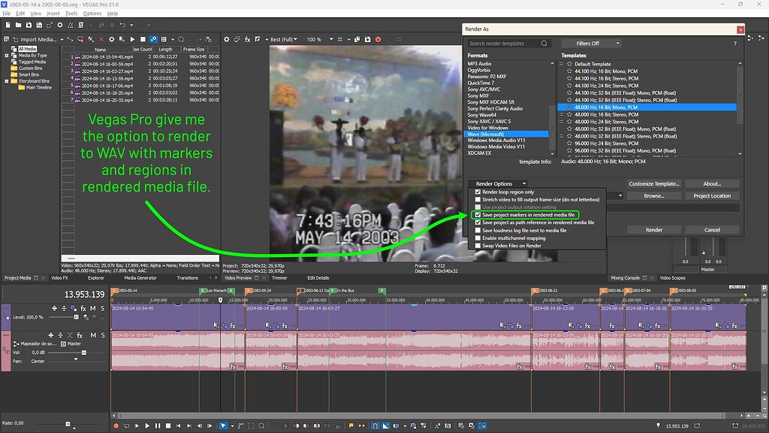Select the Zoom Edit Tool magnifier
Viewport: 769px width, 433px height.
pos(261,425)
